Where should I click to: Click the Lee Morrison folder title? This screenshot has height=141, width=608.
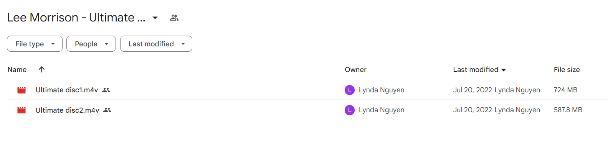pyautogui.click(x=76, y=18)
